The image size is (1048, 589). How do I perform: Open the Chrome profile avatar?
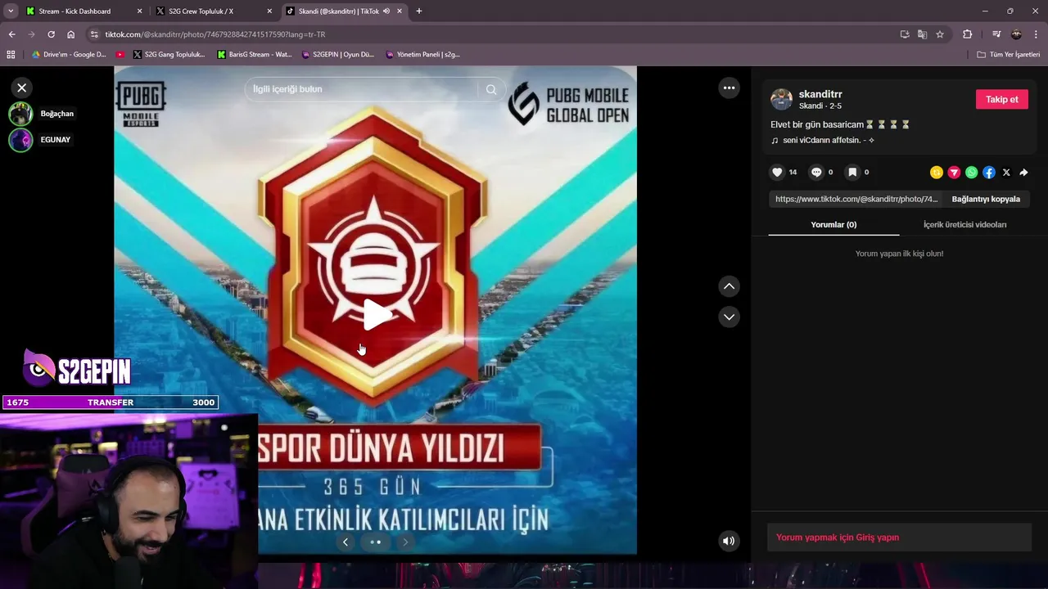(x=1016, y=34)
